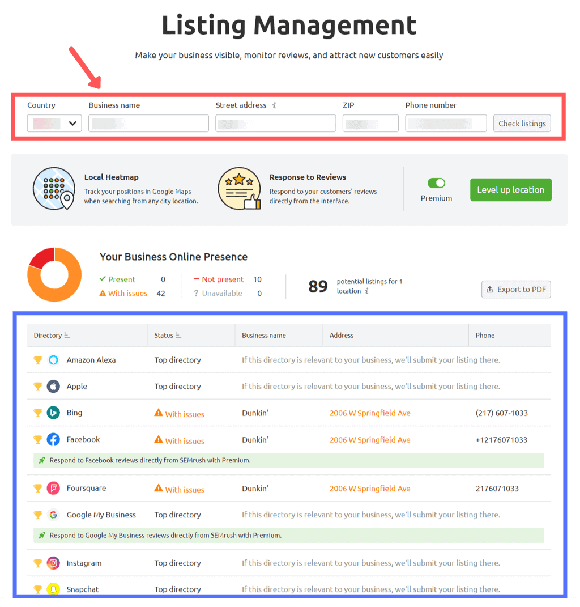Screen dimensions: 580x607
Task: Click the Present label in summary
Action: click(x=122, y=279)
